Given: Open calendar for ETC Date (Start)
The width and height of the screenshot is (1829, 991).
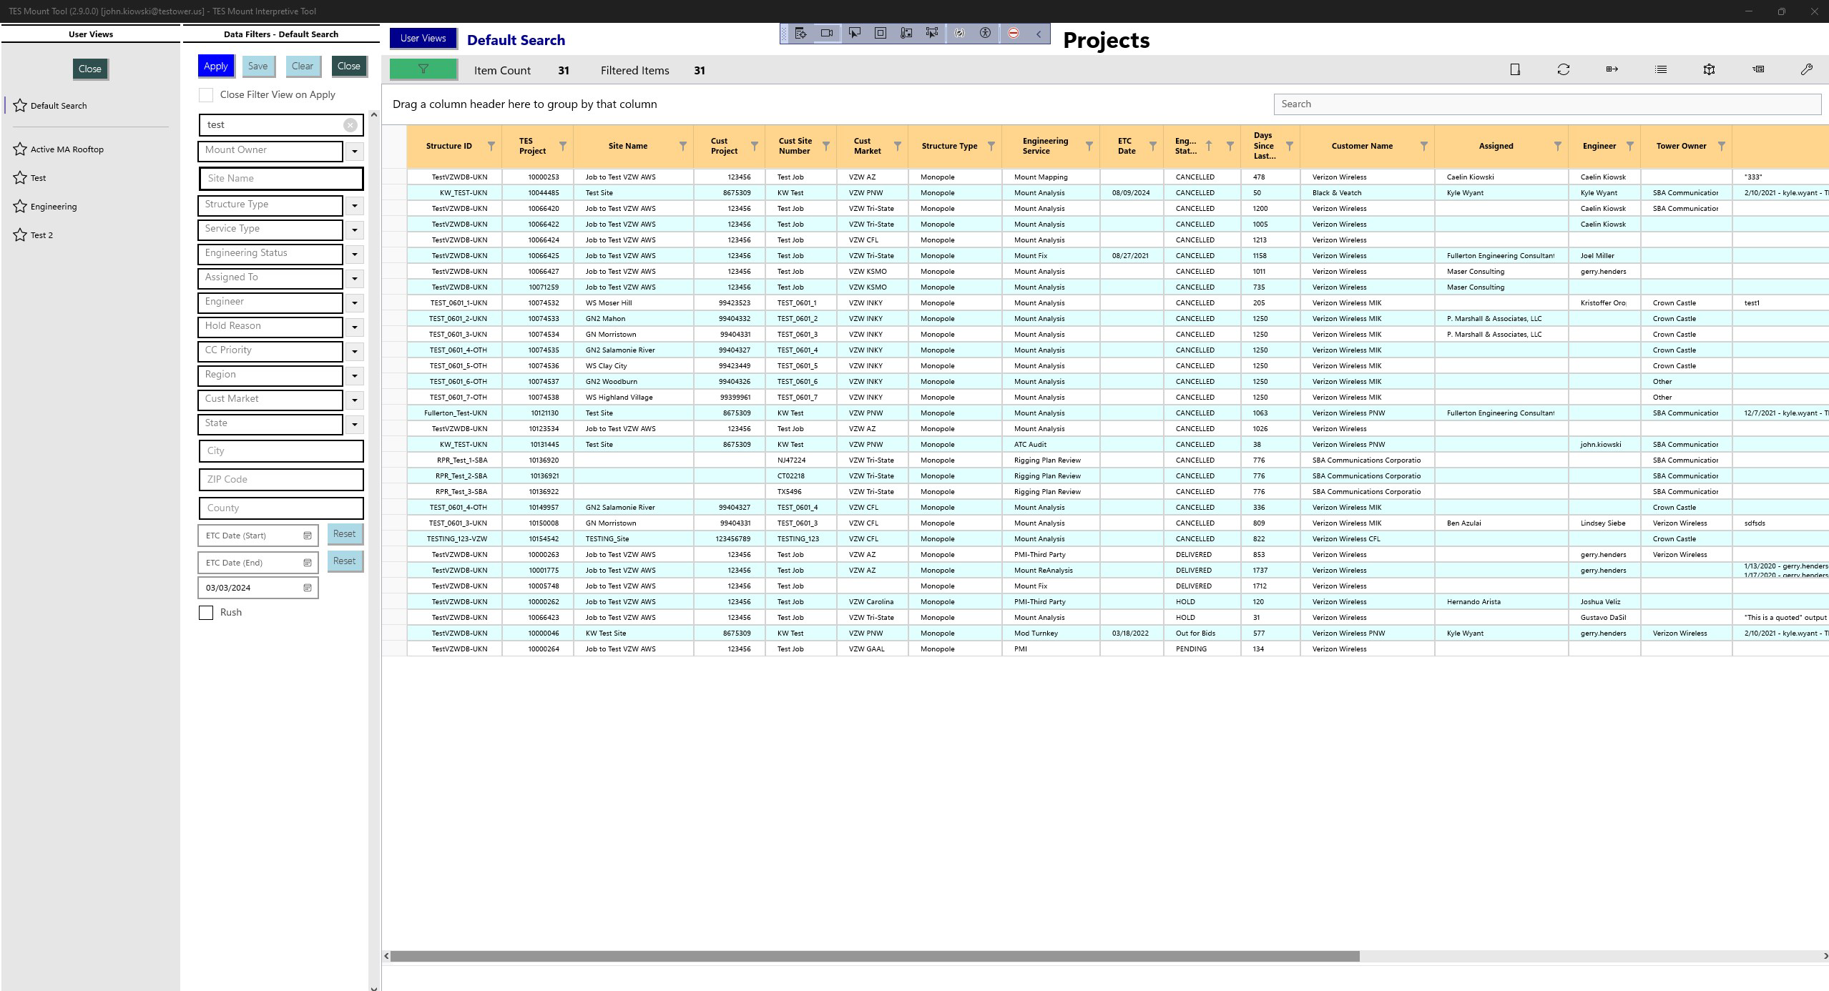Looking at the screenshot, I should 308,536.
